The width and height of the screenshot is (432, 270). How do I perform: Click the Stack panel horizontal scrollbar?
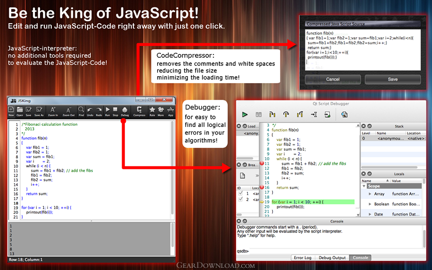tap(389, 167)
